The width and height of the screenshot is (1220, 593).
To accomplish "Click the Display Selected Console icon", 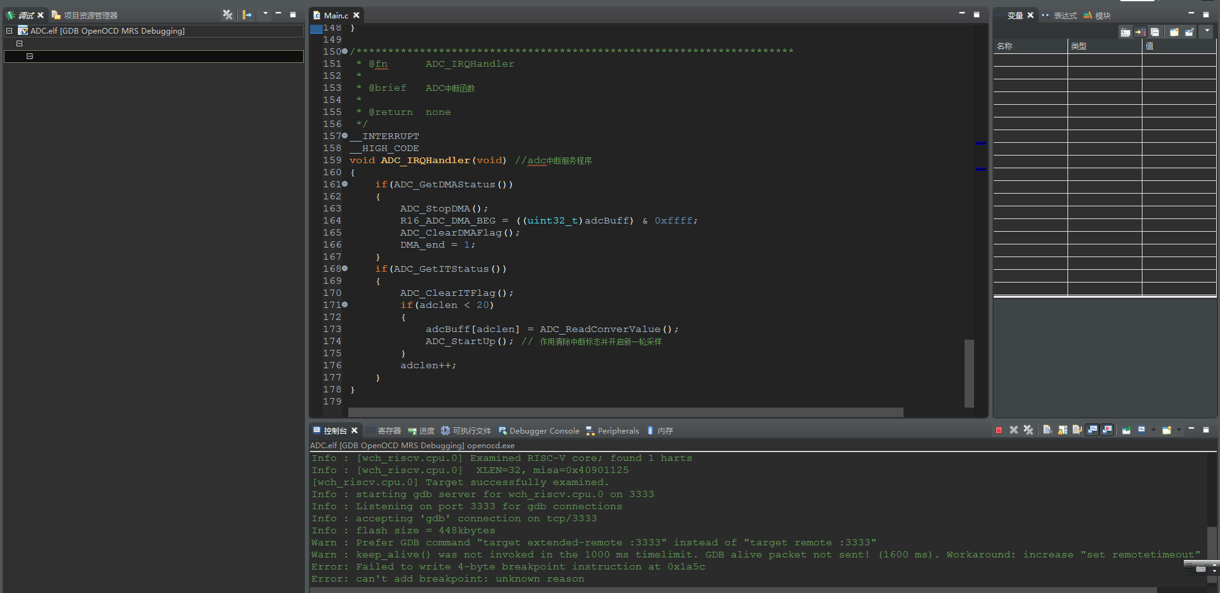I will click(1142, 430).
